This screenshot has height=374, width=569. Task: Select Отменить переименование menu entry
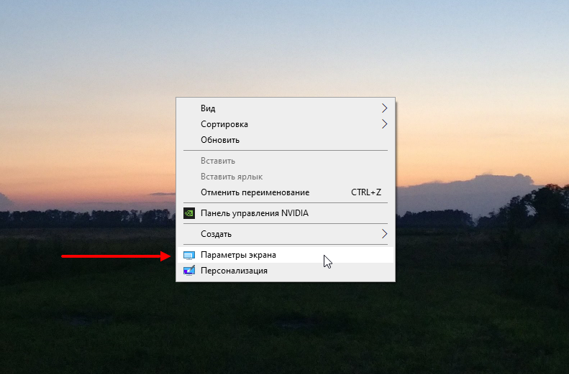point(286,192)
